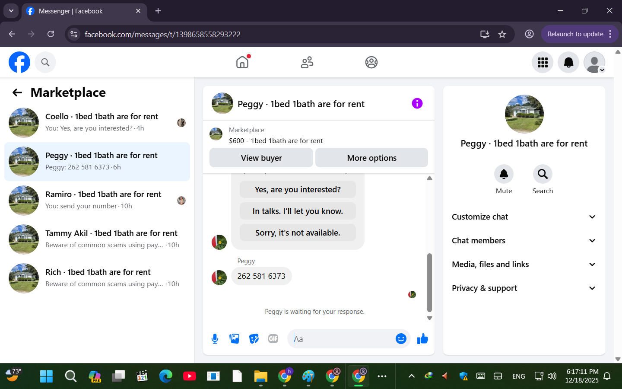Select the Messenger | Facebook tab
The width and height of the screenshot is (622, 389).
(x=84, y=11)
